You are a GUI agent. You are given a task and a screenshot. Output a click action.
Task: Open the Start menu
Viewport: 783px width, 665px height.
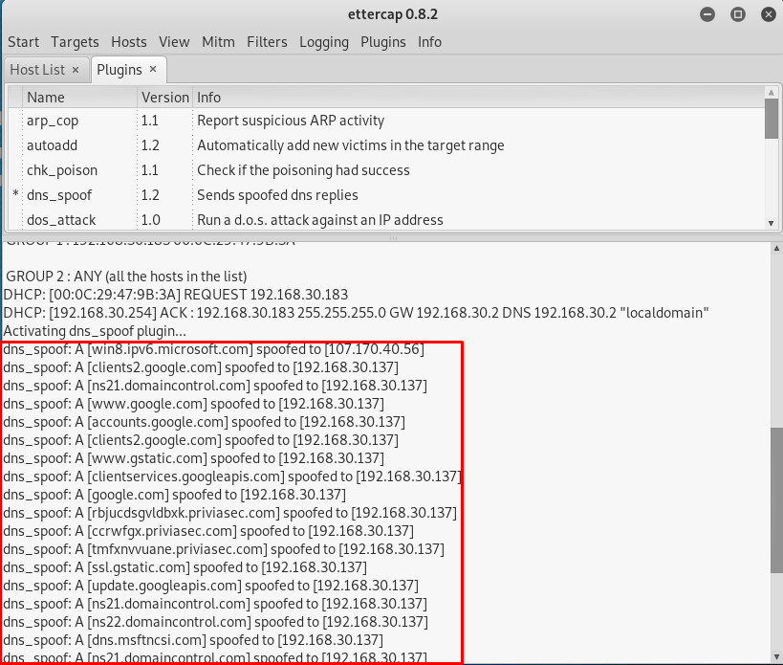pyautogui.click(x=23, y=42)
